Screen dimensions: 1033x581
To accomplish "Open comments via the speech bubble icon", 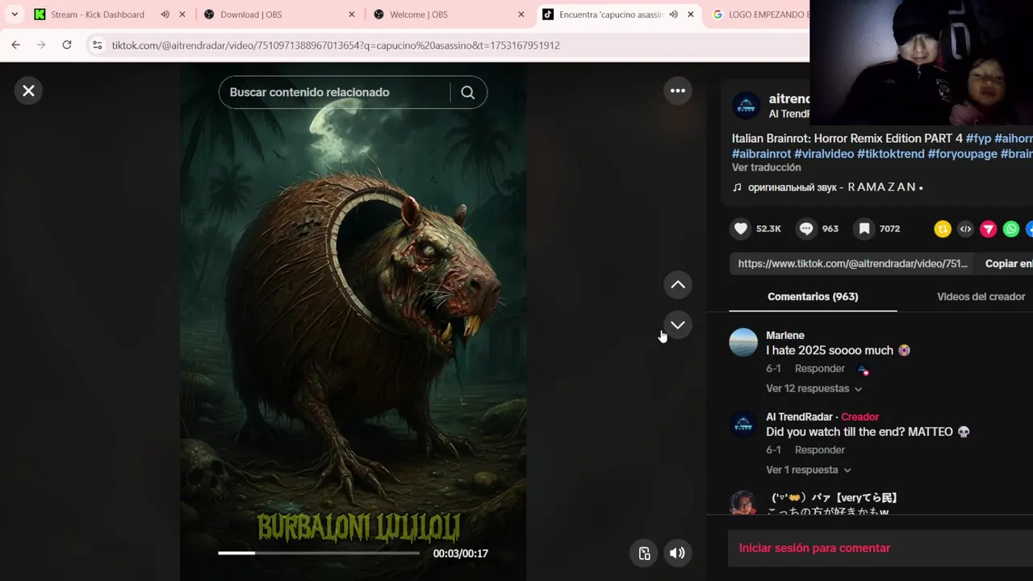I will [806, 228].
